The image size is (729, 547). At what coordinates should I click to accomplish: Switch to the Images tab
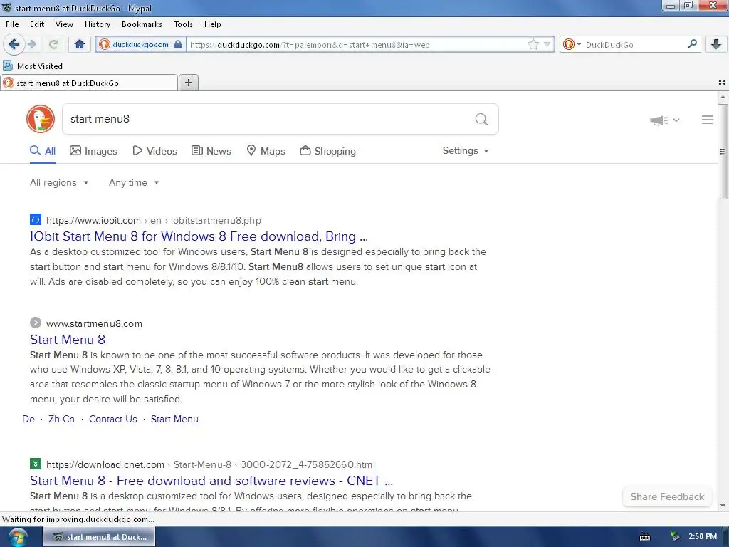tap(93, 151)
